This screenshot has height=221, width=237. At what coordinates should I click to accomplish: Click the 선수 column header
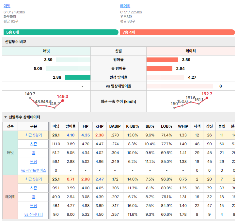[x=10, y=126]
